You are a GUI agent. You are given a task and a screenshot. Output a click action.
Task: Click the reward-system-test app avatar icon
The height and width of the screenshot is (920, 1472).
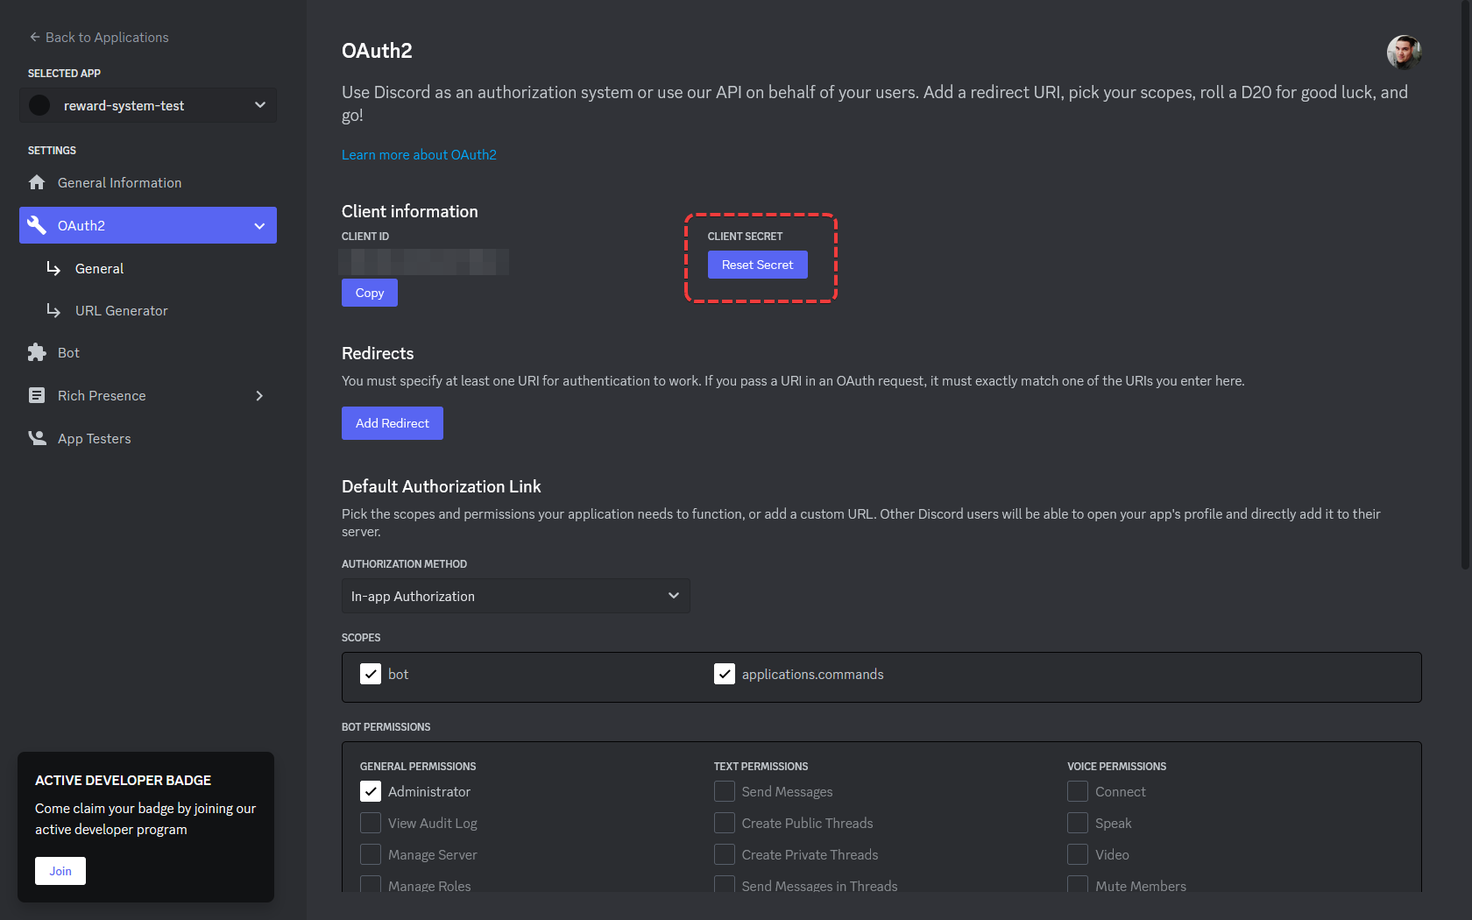click(39, 105)
